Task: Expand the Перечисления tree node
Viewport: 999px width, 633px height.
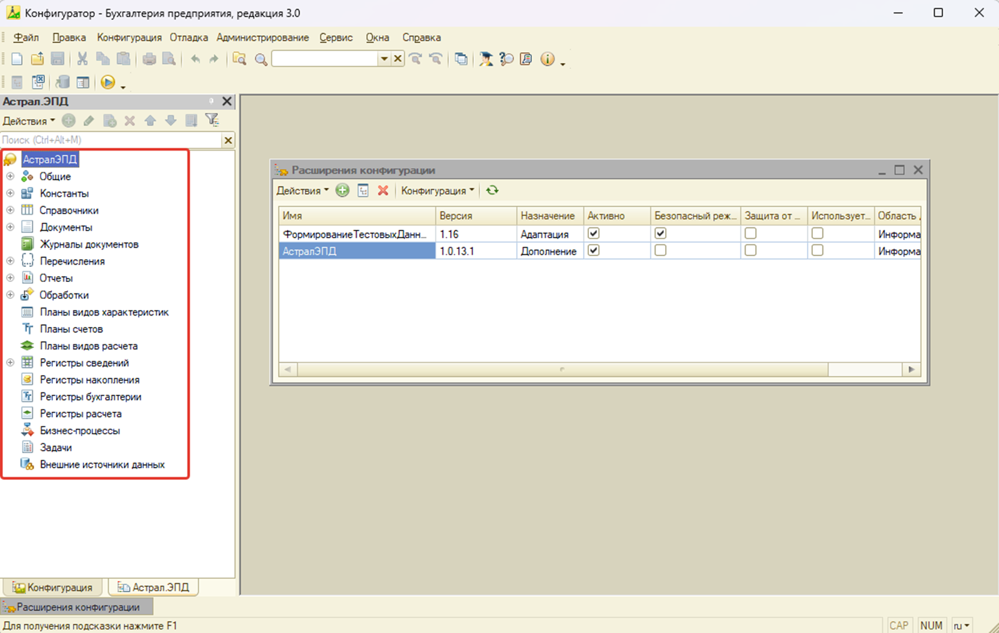Action: pyautogui.click(x=10, y=261)
